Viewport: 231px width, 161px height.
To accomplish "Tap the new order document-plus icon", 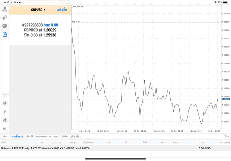I will coord(5,35).
